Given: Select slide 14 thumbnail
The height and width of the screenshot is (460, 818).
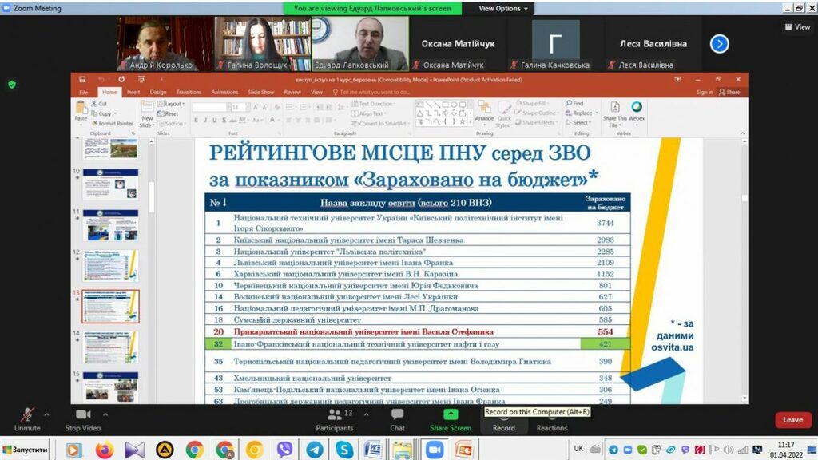Looking at the screenshot, I should pyautogui.click(x=110, y=347).
